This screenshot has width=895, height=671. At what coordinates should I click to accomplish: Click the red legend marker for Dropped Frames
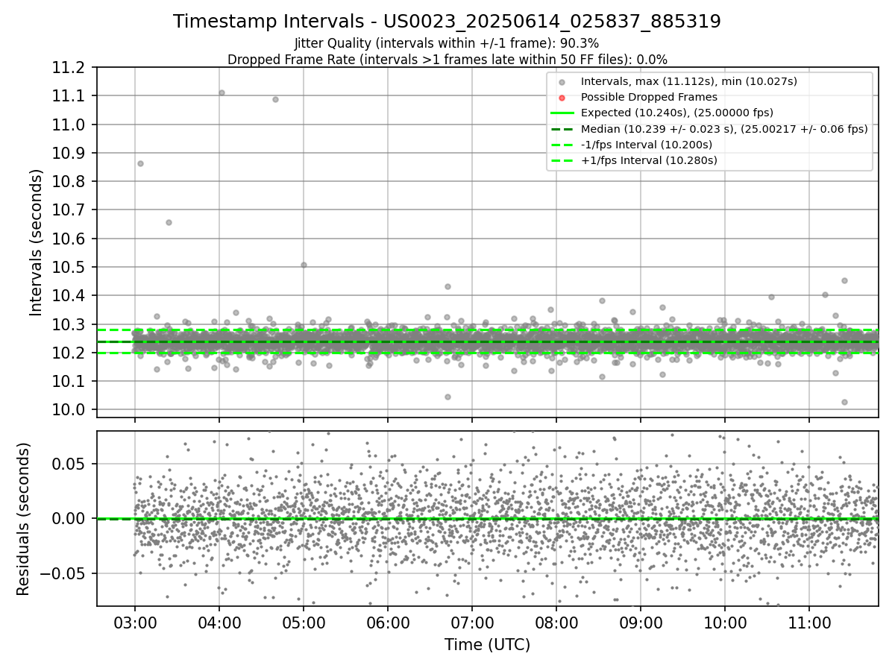tap(562, 98)
